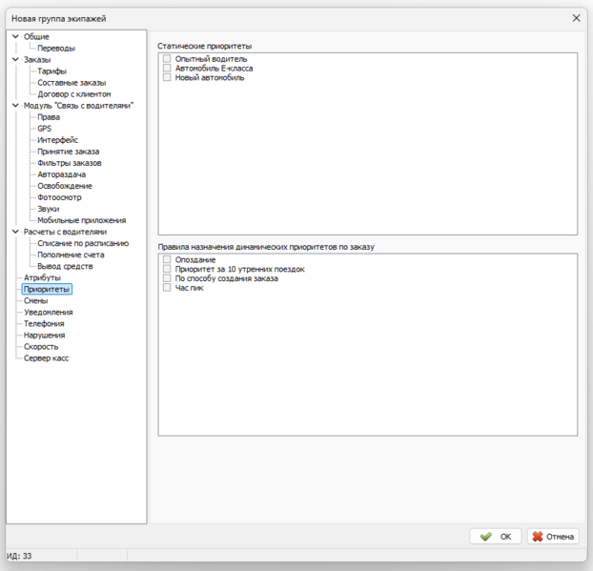The height and width of the screenshot is (571, 593).
Task: Toggle the Час пик checkbox
Action: tap(167, 288)
